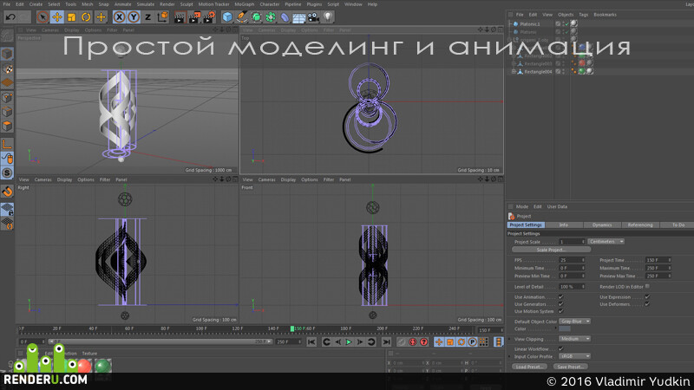Viewport: 694px width, 390px height.
Task: Open the View Clipping Medium dropdown
Action: (x=574, y=339)
